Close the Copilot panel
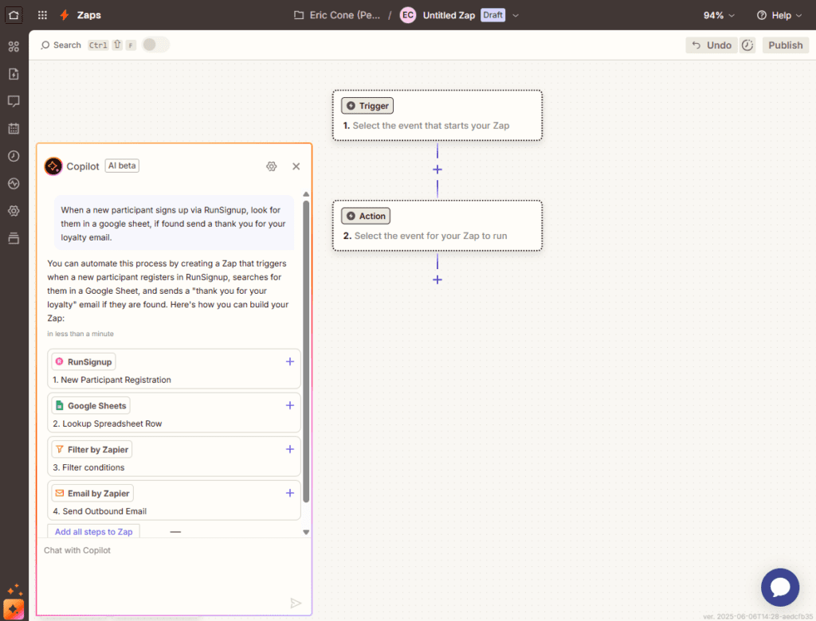This screenshot has width=816, height=621. (x=296, y=166)
